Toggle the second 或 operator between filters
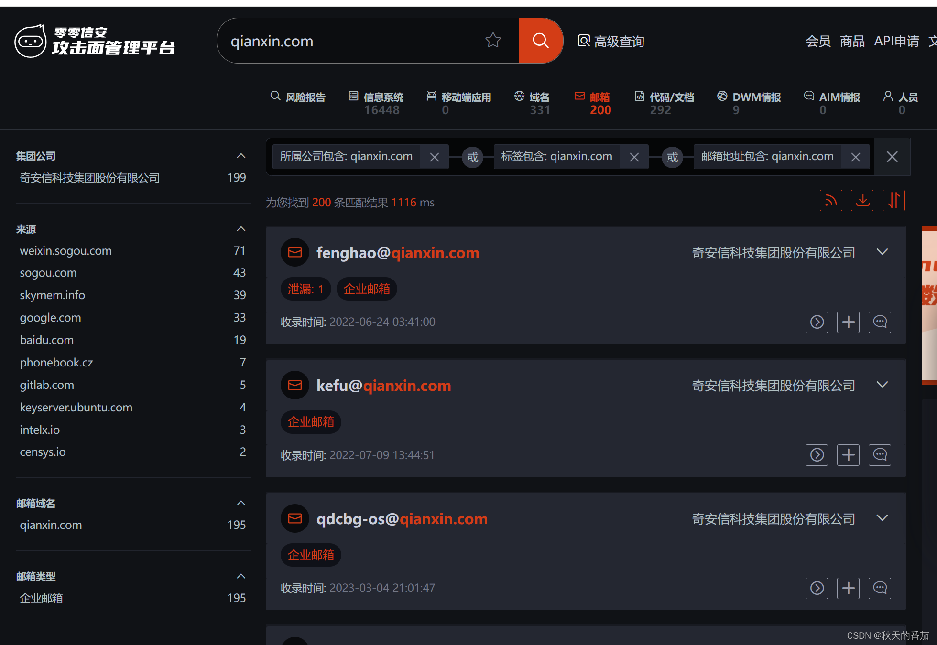937x645 pixels. (672, 157)
